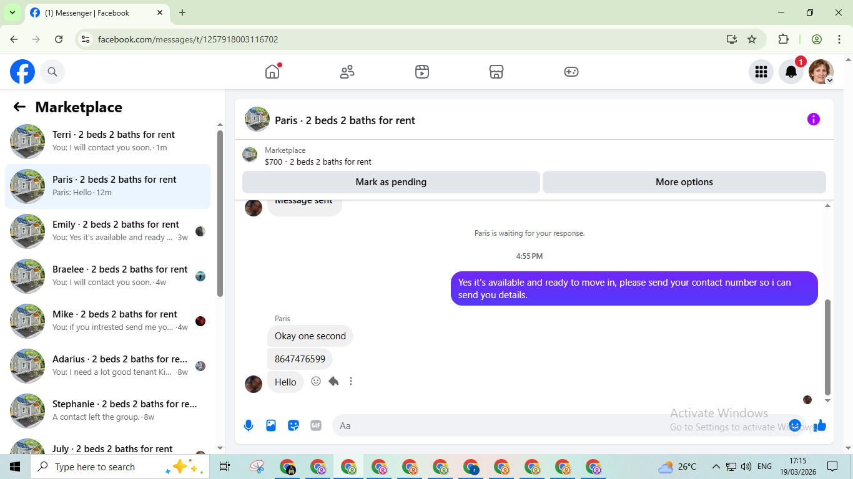The width and height of the screenshot is (853, 479).
Task: Close the Messenger Facebook tab
Action: pyautogui.click(x=160, y=12)
